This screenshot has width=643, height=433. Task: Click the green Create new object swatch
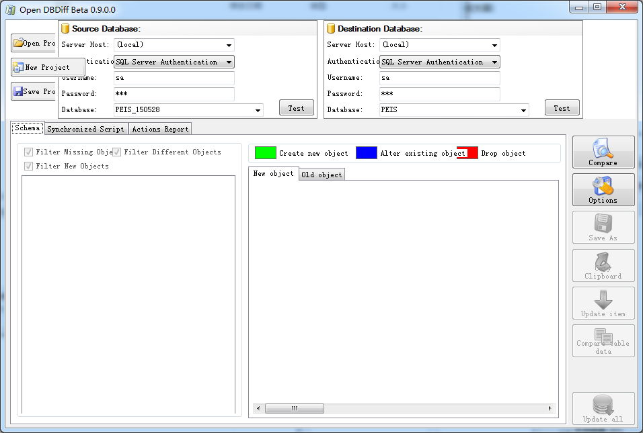(x=266, y=152)
